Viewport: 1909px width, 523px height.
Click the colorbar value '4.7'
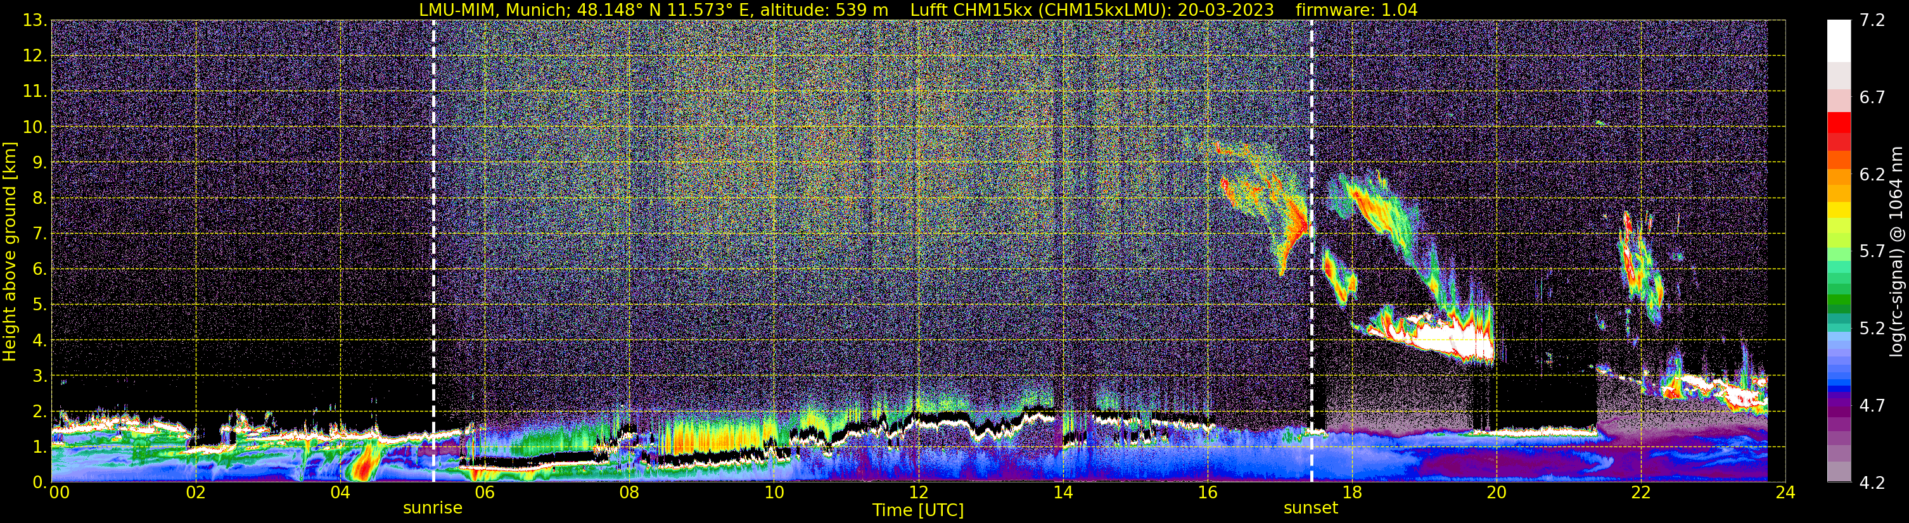pos(1872,406)
